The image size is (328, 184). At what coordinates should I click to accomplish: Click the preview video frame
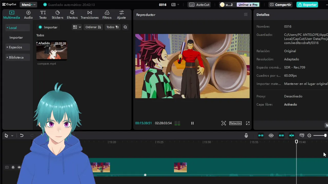tap(192, 66)
